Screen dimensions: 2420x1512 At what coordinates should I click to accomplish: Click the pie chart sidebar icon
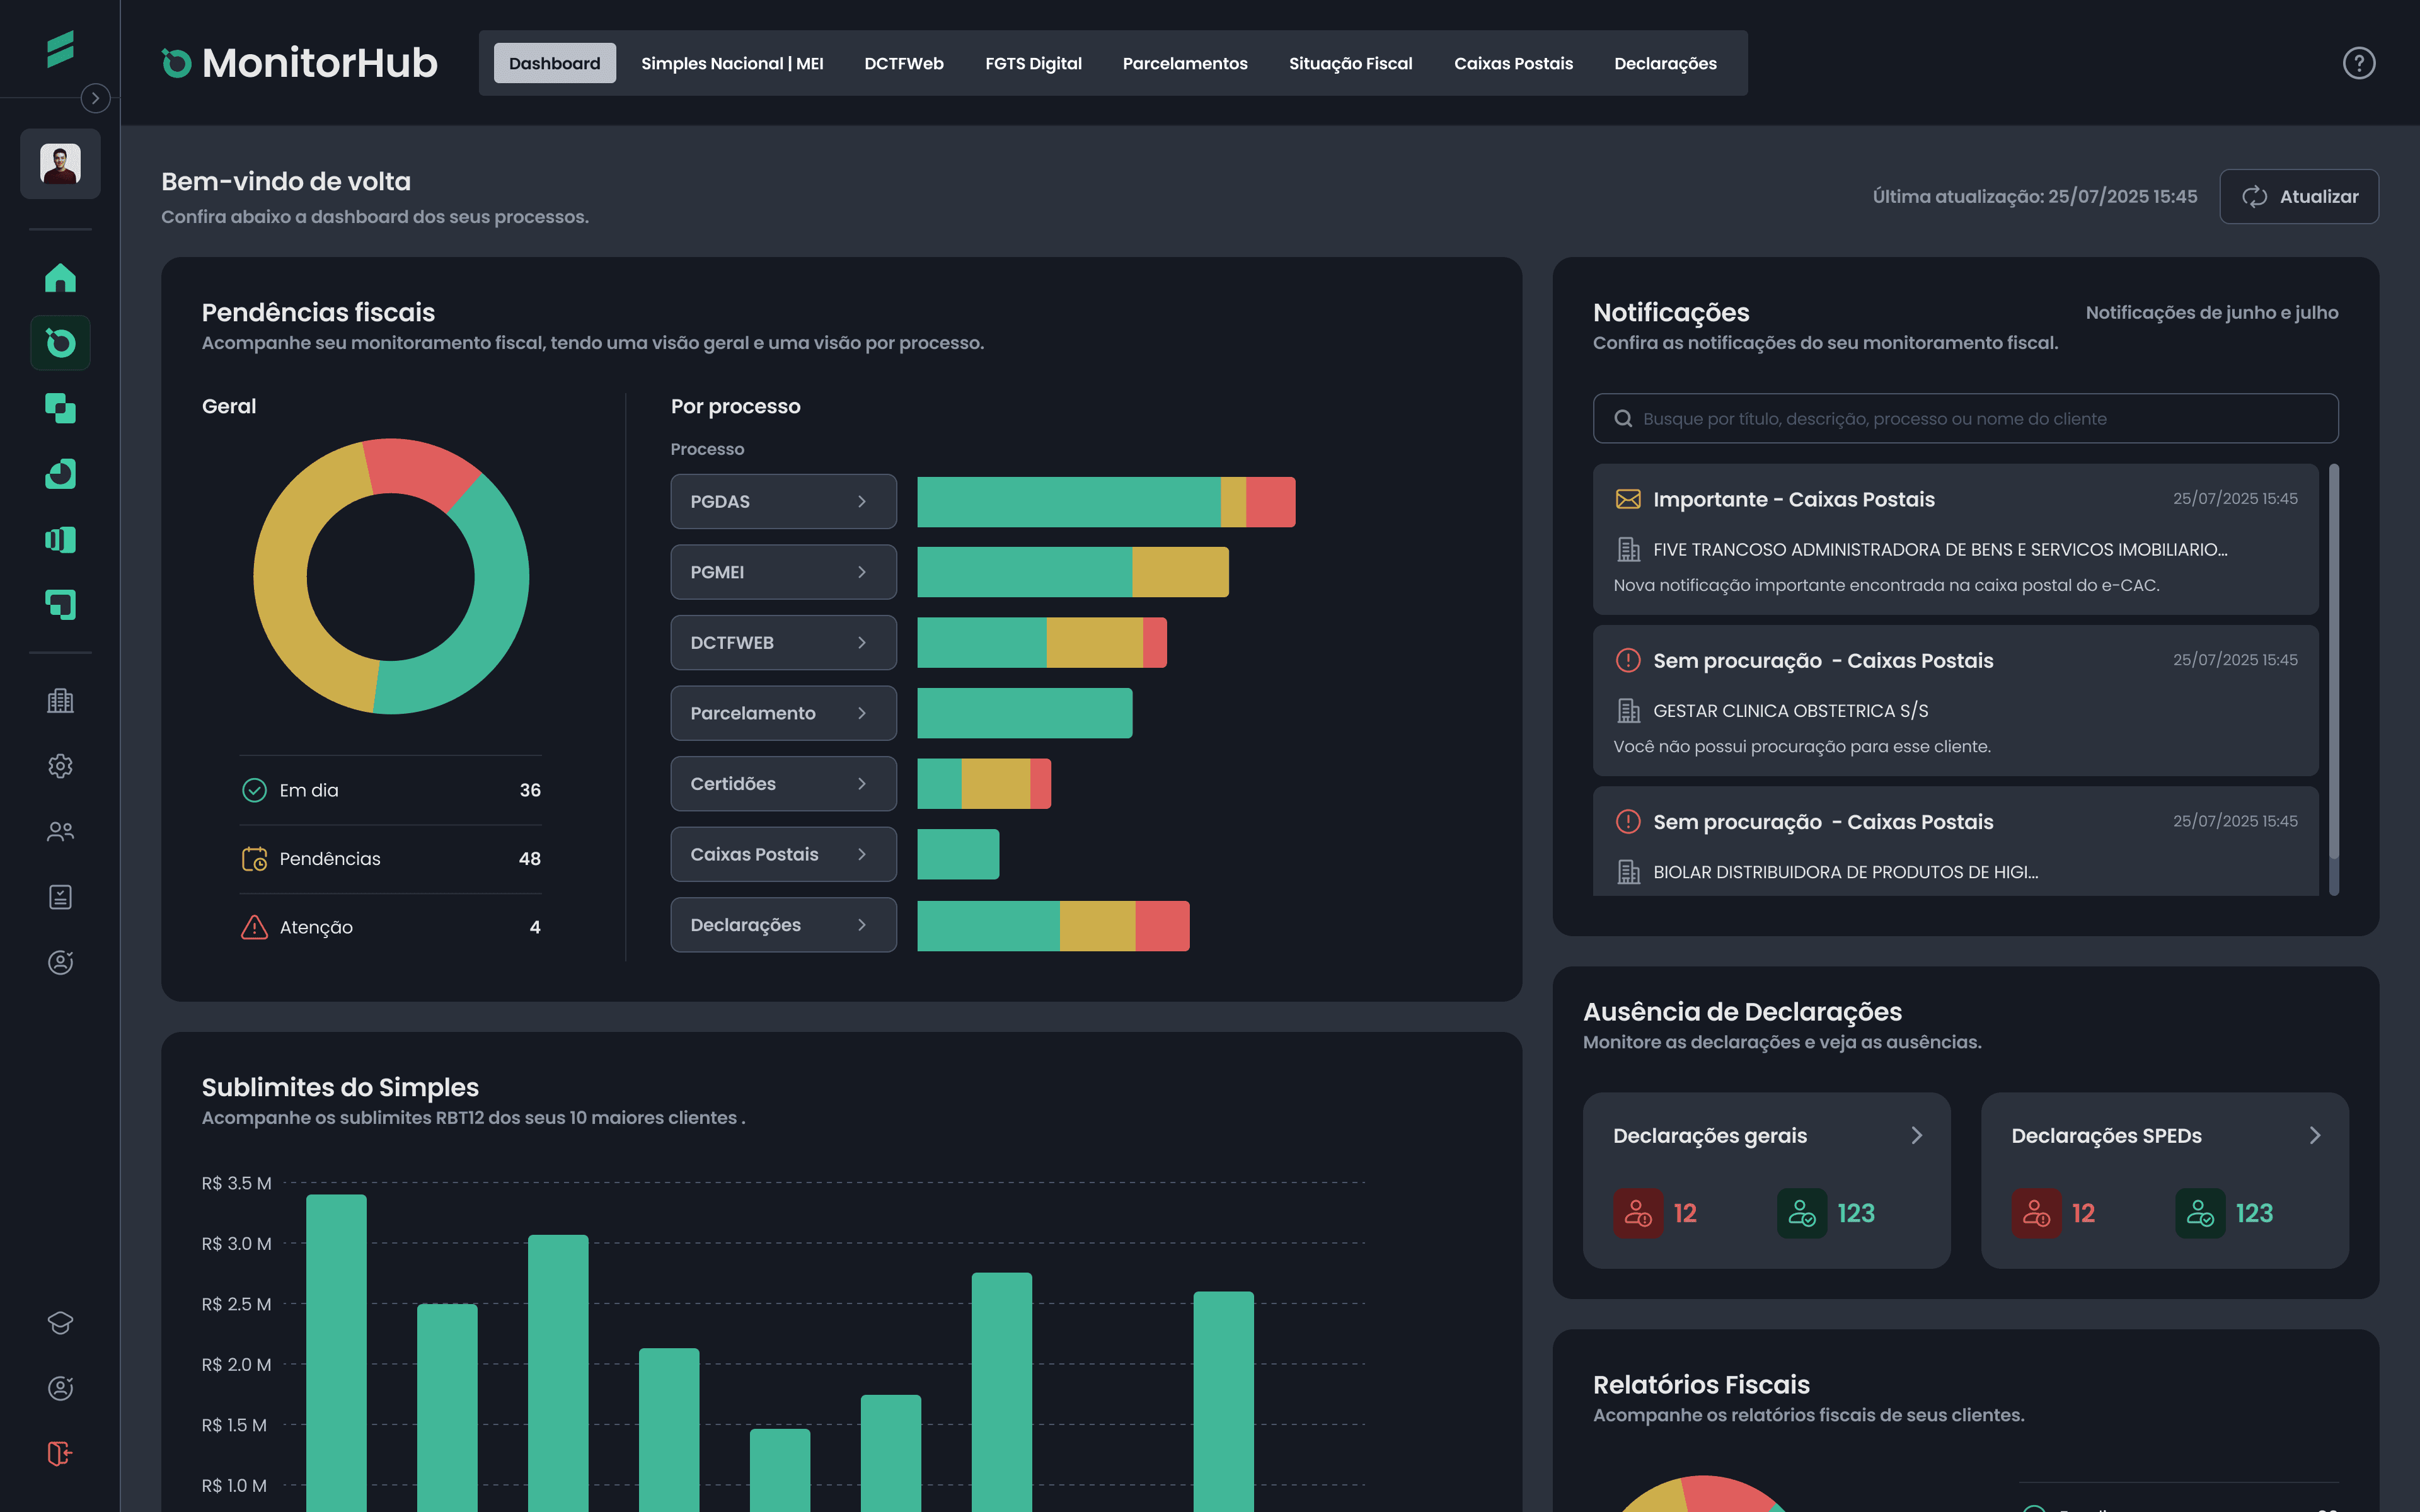pos(60,474)
